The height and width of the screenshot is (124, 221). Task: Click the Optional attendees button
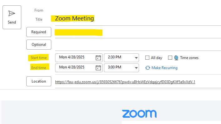(39, 45)
